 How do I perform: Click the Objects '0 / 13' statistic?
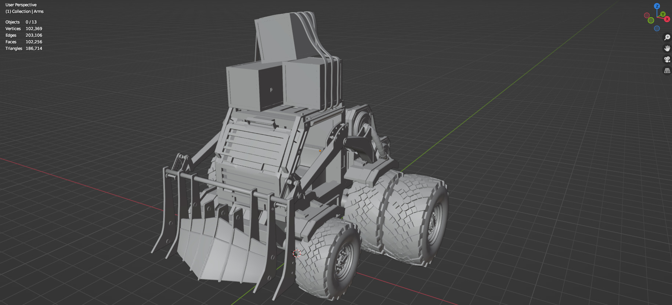[31, 22]
